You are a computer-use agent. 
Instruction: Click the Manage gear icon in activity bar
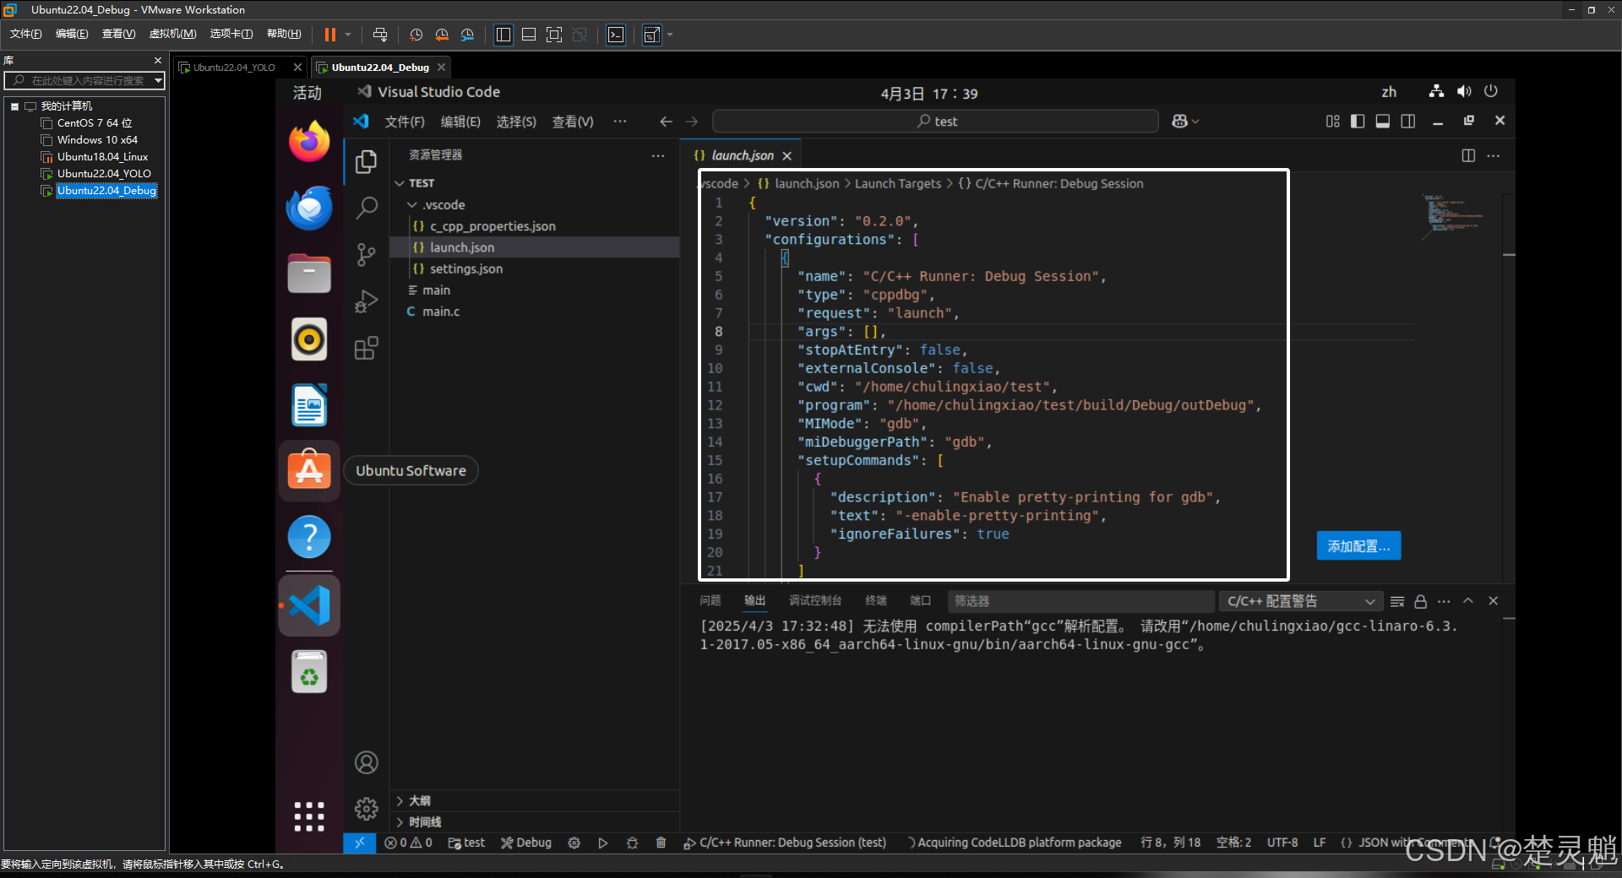tap(366, 809)
